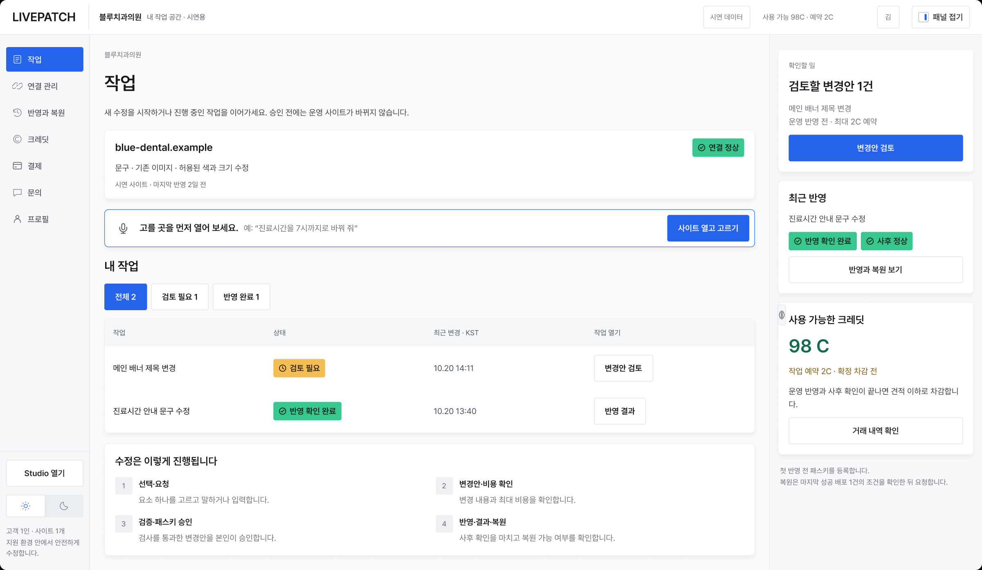This screenshot has height=570, width=982.
Task: Open 반영과 복원 보기 in side panel
Action: coord(876,270)
